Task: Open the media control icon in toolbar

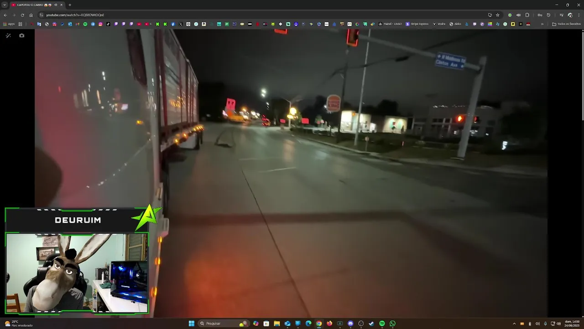Action: [561, 15]
